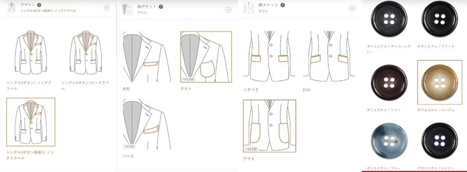467x172 pixels.
Task: Click the 斜め label
Action: (306, 90)
